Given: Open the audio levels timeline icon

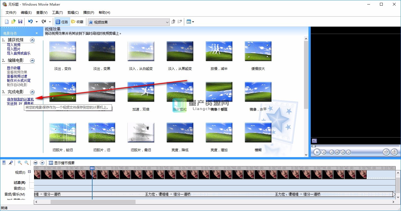Looking at the screenshot, I should pyautogui.click(x=4, y=163).
